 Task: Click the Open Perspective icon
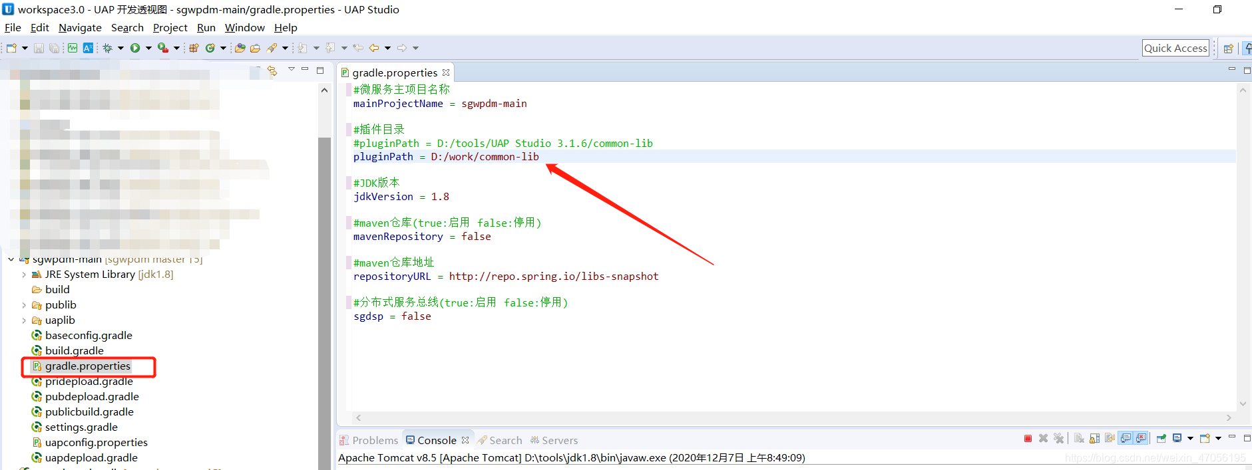1229,48
